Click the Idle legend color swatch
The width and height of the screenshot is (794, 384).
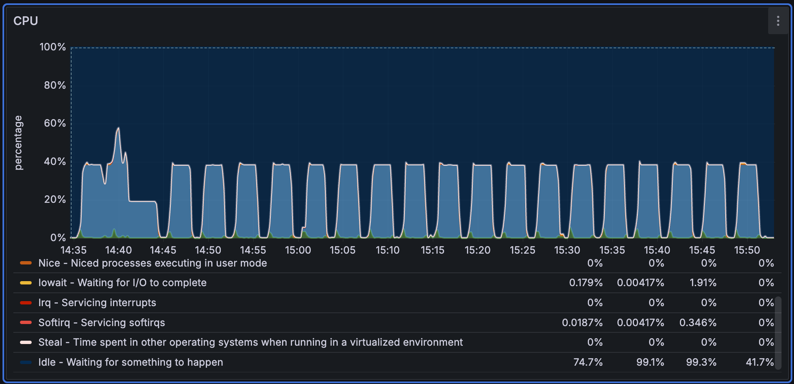26,362
